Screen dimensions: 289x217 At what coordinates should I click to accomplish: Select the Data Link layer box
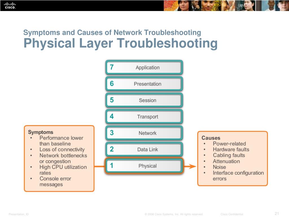144,149
